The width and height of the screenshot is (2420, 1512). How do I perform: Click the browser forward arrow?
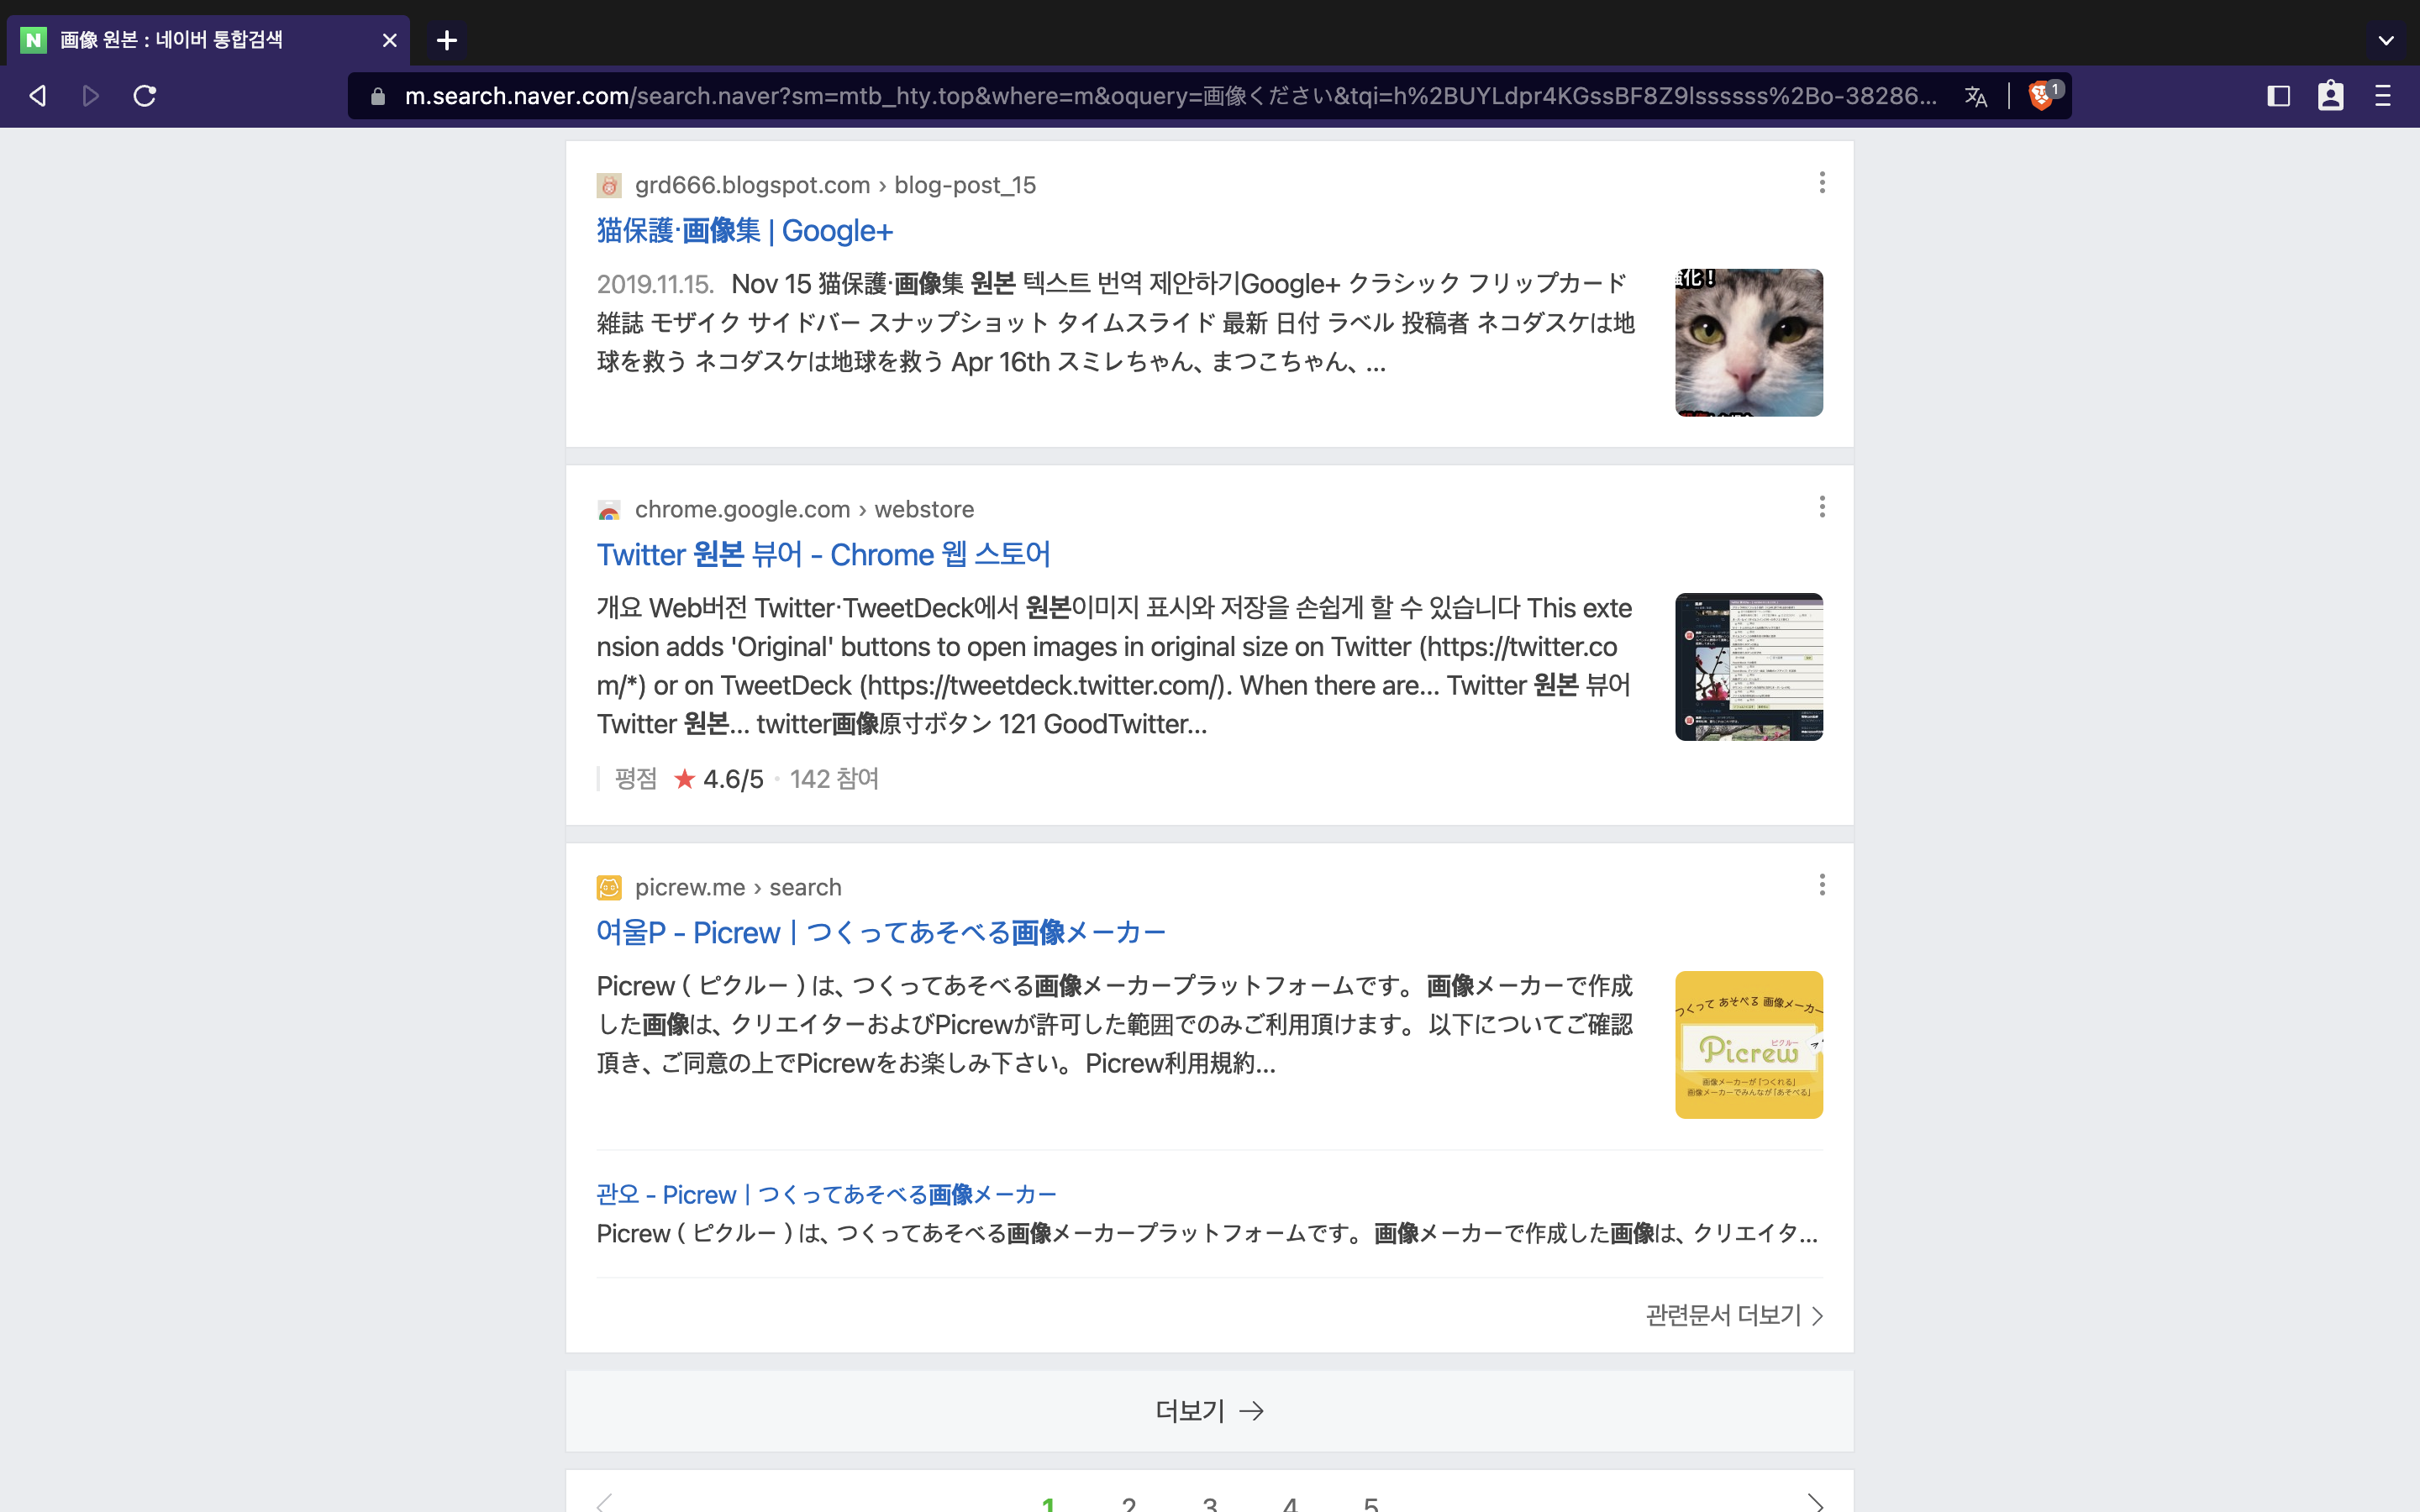point(91,96)
